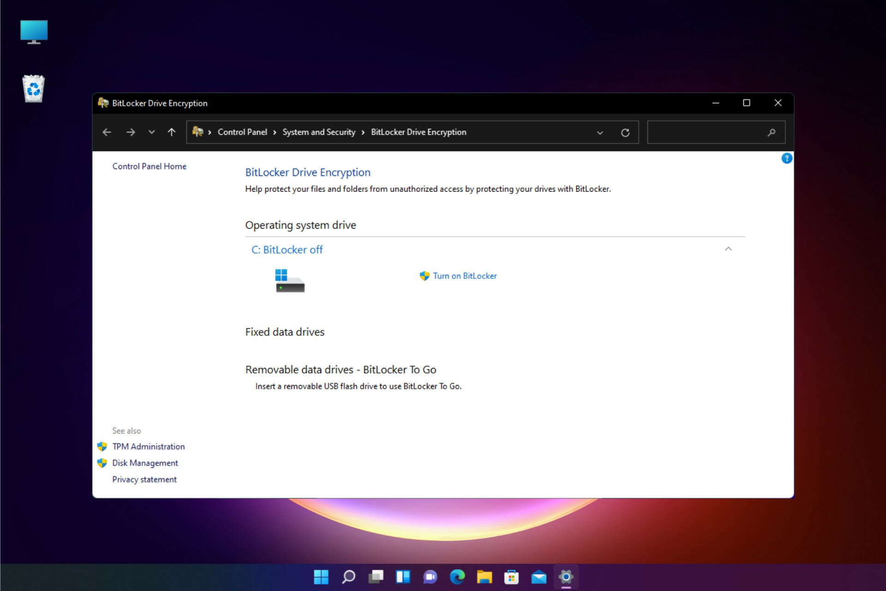Open Disk Management link
The height and width of the screenshot is (591, 886).
pyautogui.click(x=145, y=463)
